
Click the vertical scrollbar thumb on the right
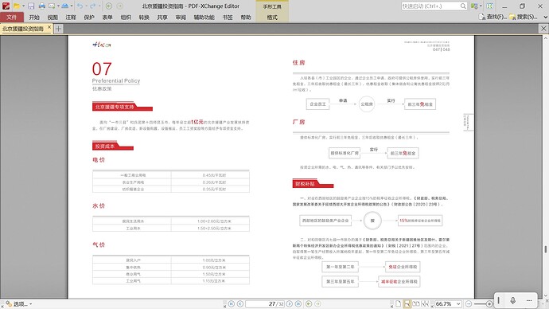546,249
